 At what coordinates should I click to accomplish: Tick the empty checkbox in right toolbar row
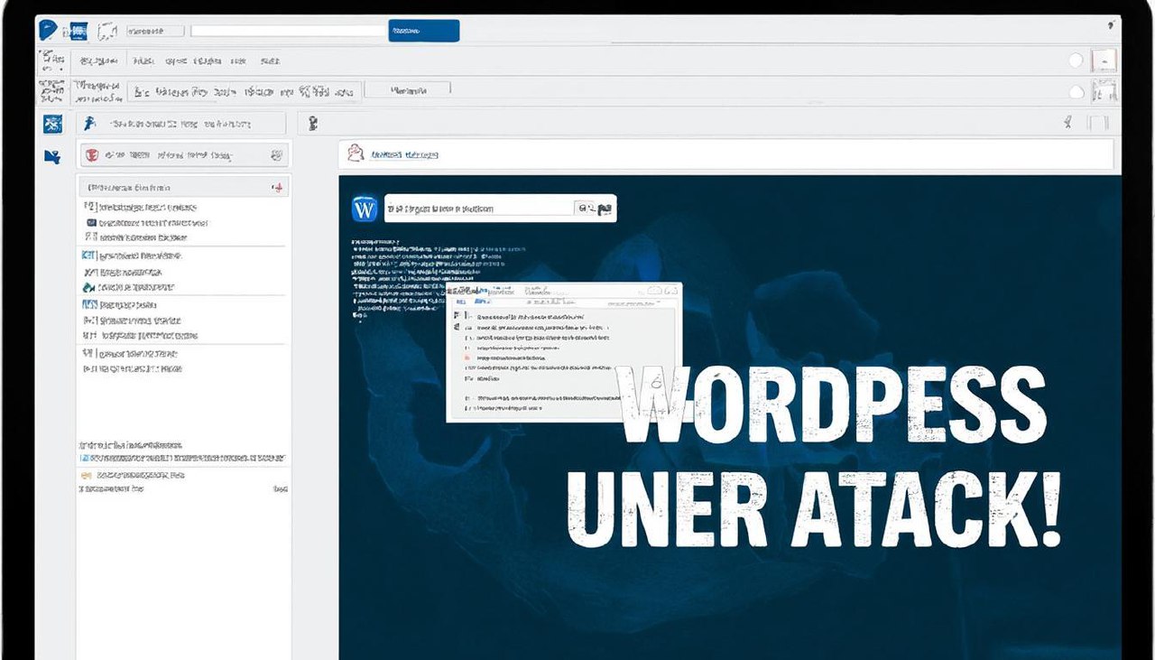coord(1097,124)
